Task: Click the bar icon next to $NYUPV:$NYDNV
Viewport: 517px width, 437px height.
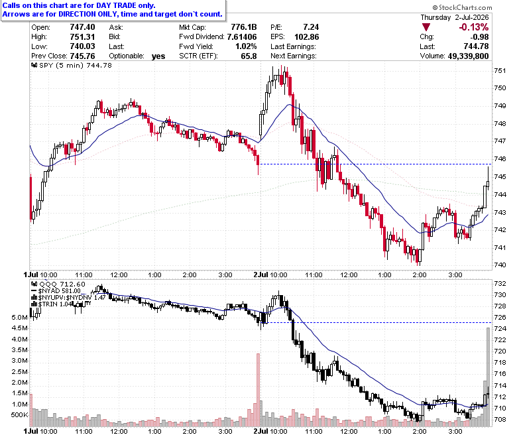Action: pyautogui.click(x=34, y=298)
